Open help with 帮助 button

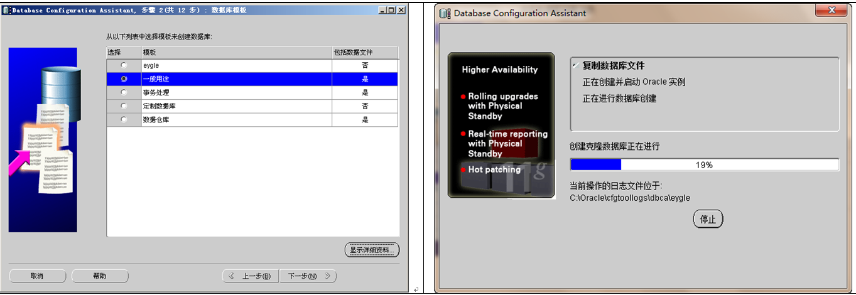pyautogui.click(x=100, y=276)
